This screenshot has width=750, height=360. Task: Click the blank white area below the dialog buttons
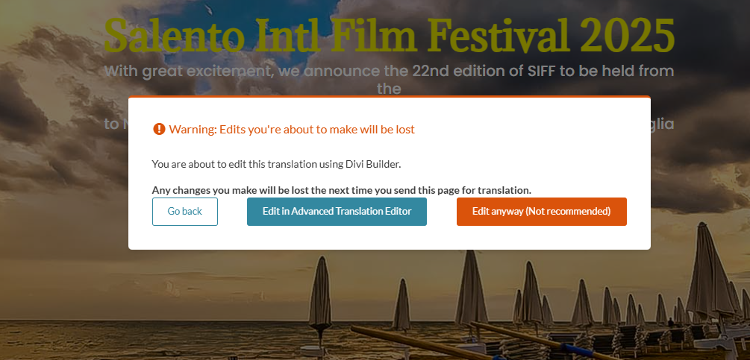(x=389, y=239)
